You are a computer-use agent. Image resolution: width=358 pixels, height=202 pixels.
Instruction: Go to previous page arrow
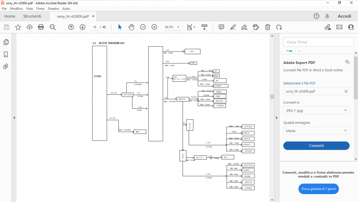tap(71, 27)
